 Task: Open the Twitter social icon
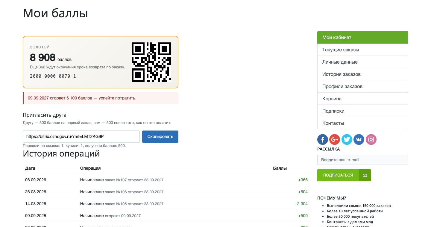347,139
